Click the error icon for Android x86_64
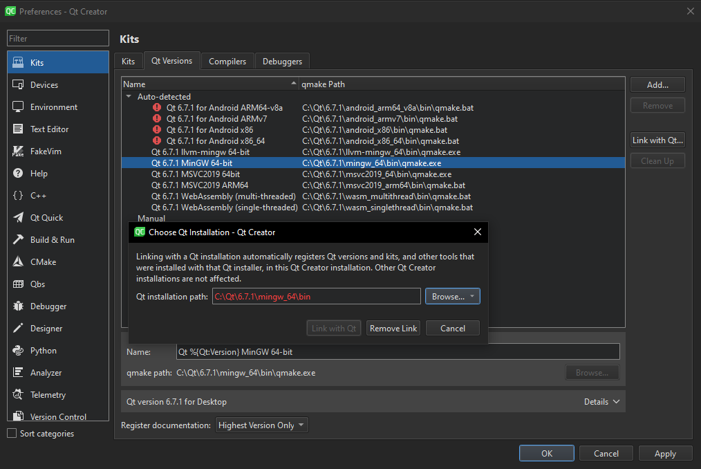 click(x=156, y=140)
